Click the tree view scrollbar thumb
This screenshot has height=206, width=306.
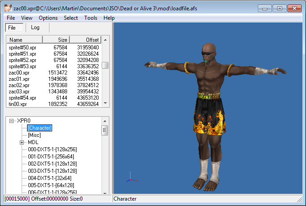(x=105, y=130)
